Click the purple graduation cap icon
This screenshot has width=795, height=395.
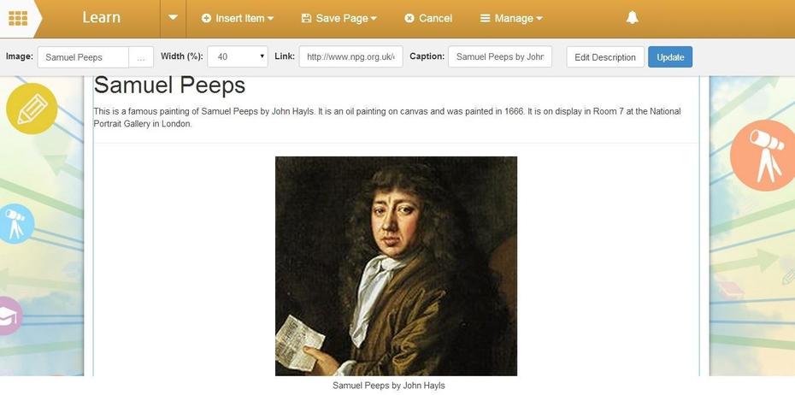(x=9, y=315)
